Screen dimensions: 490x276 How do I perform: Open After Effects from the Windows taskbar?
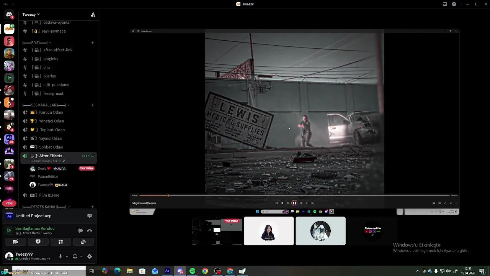coord(167,271)
